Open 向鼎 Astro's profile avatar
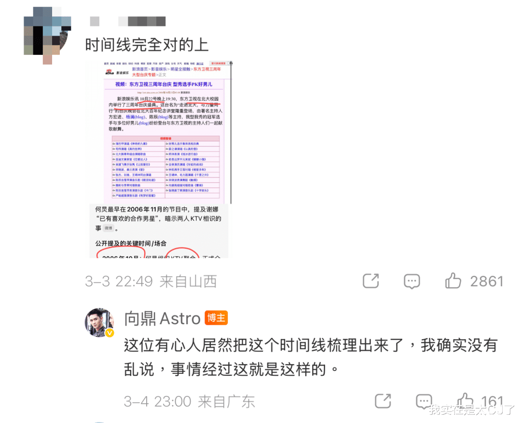521x423 pixels. point(99,322)
